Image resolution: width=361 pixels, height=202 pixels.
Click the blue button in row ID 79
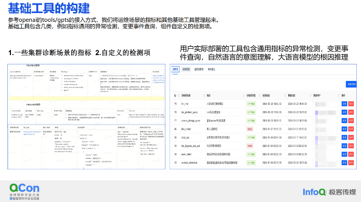coord(344,104)
